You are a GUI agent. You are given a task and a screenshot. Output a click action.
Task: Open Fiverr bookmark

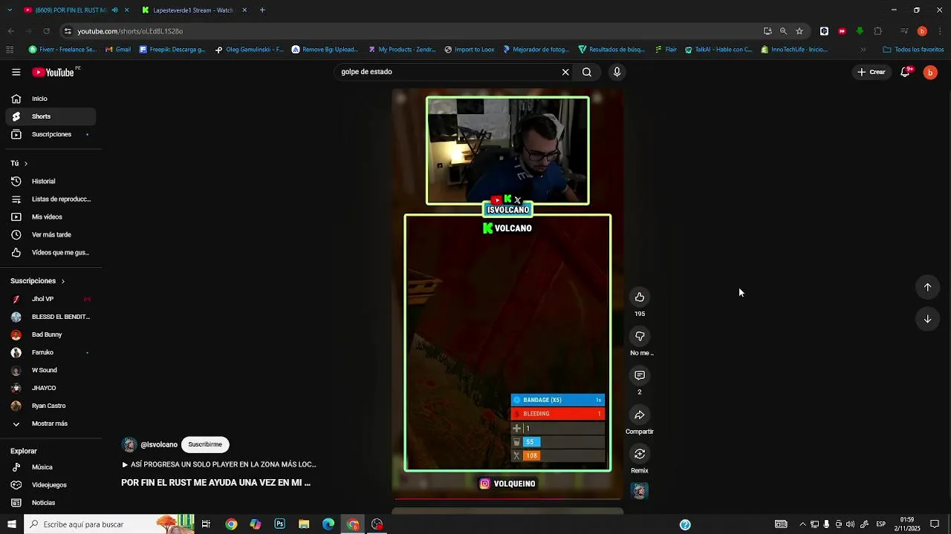tap(62, 50)
